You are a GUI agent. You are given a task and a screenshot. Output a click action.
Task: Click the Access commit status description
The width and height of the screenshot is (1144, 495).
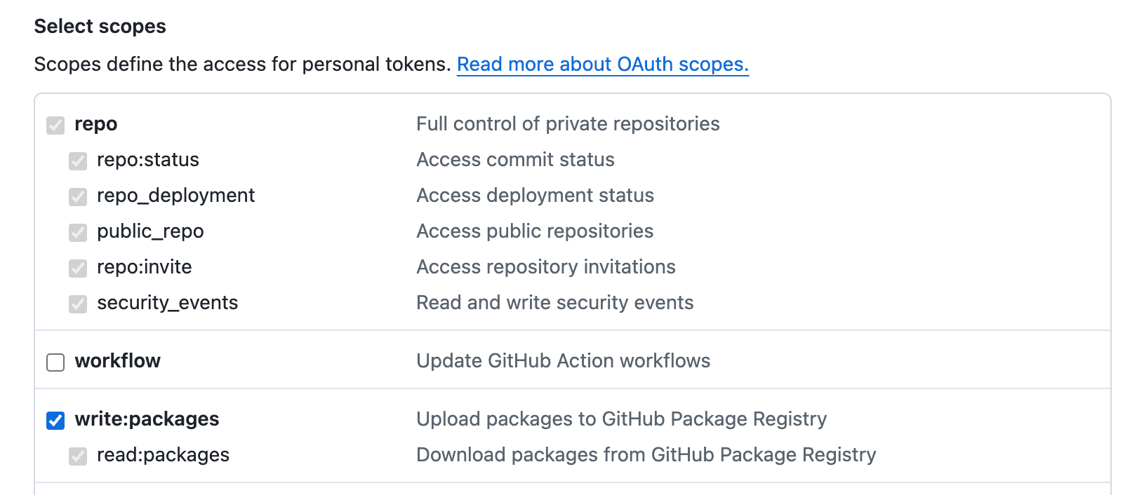tap(515, 160)
